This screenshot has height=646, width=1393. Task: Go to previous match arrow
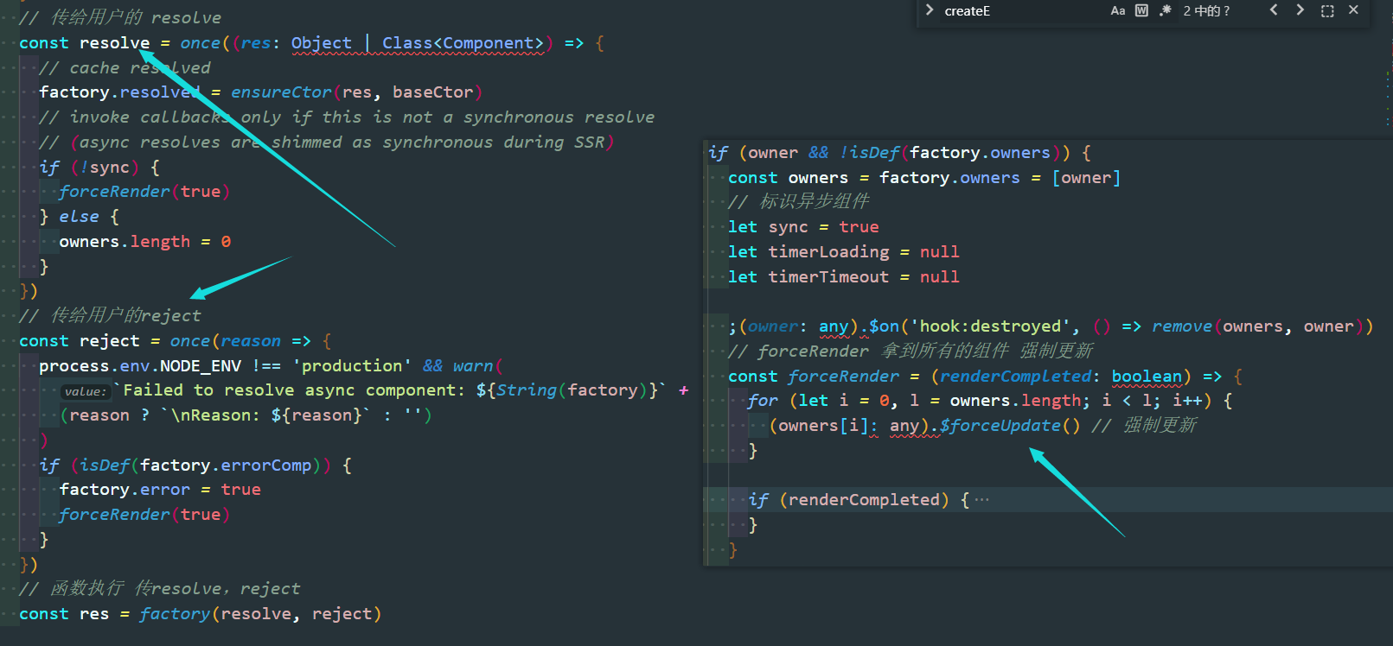[1274, 10]
